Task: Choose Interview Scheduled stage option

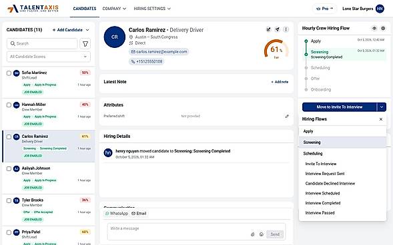Action: [322, 193]
